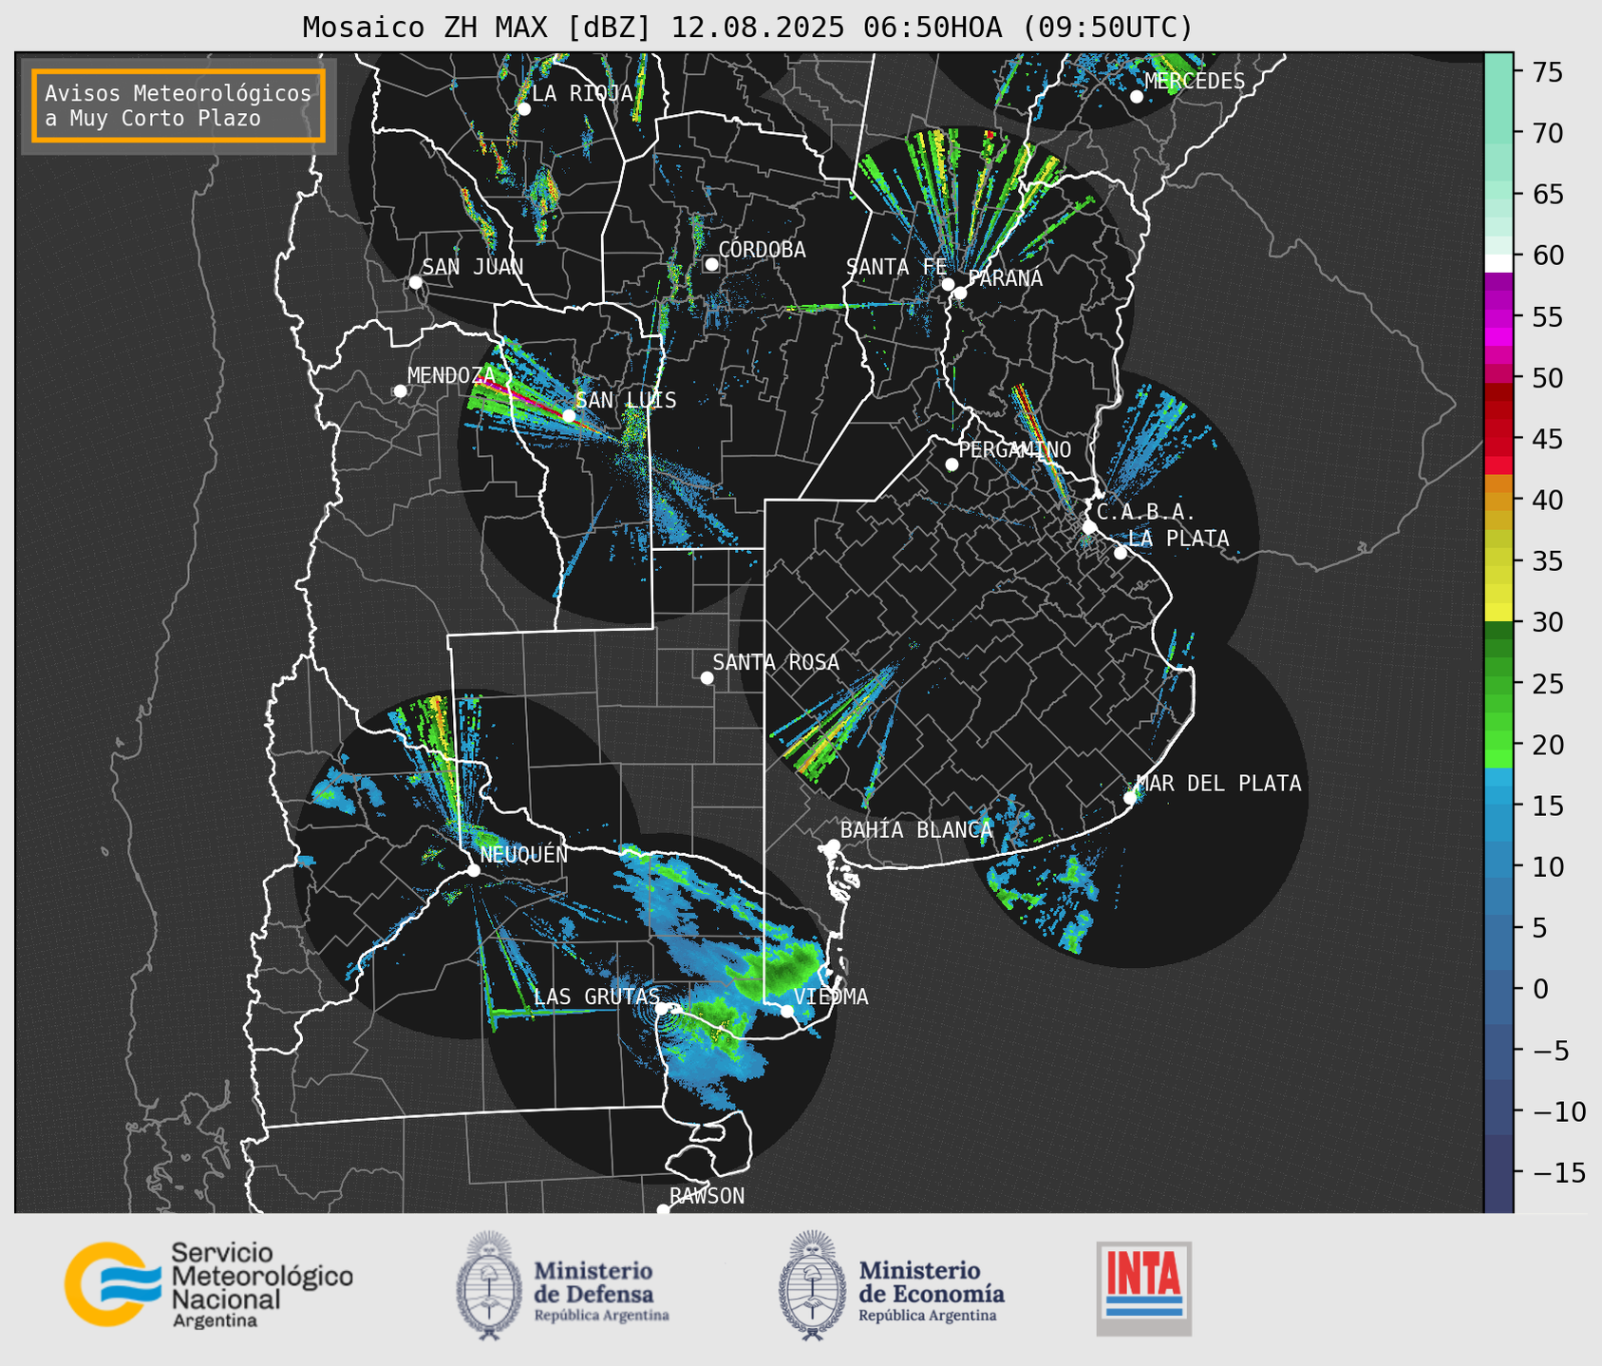
Task: Click the Paraná city marker dot
Action: coord(960,293)
